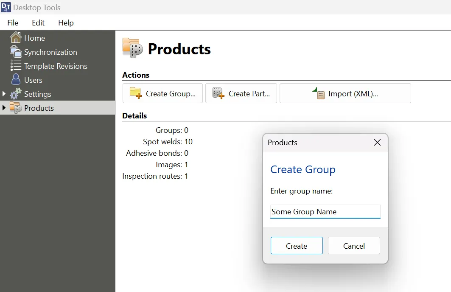Screen dimensions: 451x292
Task: Open the Help menu
Action: coord(66,23)
